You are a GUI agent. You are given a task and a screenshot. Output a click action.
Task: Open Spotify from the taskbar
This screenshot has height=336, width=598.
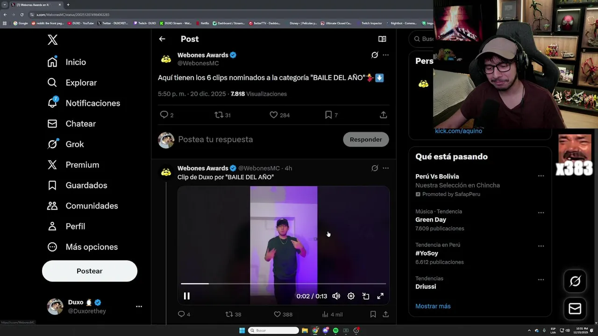click(335, 330)
